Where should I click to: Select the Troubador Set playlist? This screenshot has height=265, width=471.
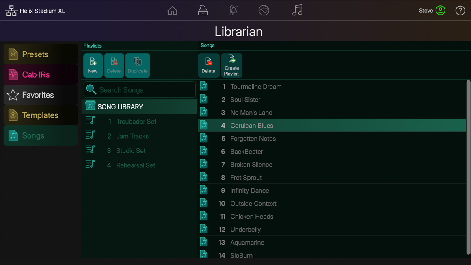coord(136,121)
